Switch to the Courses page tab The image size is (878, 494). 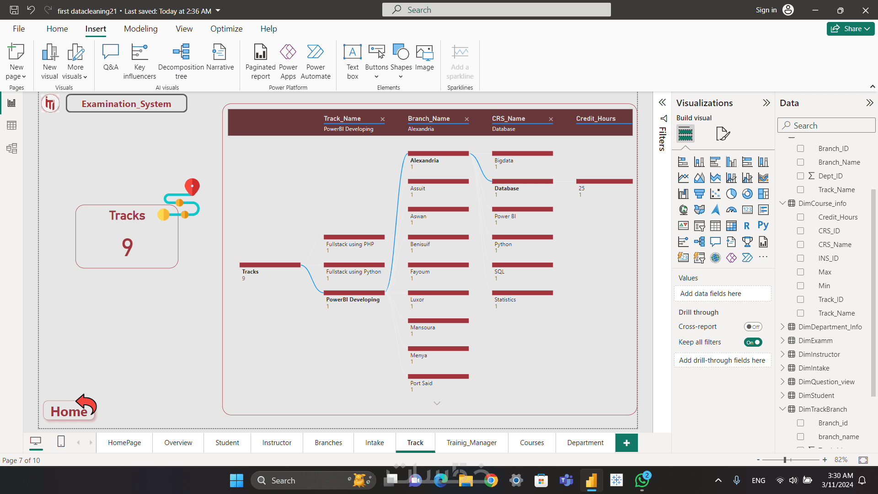click(x=532, y=442)
